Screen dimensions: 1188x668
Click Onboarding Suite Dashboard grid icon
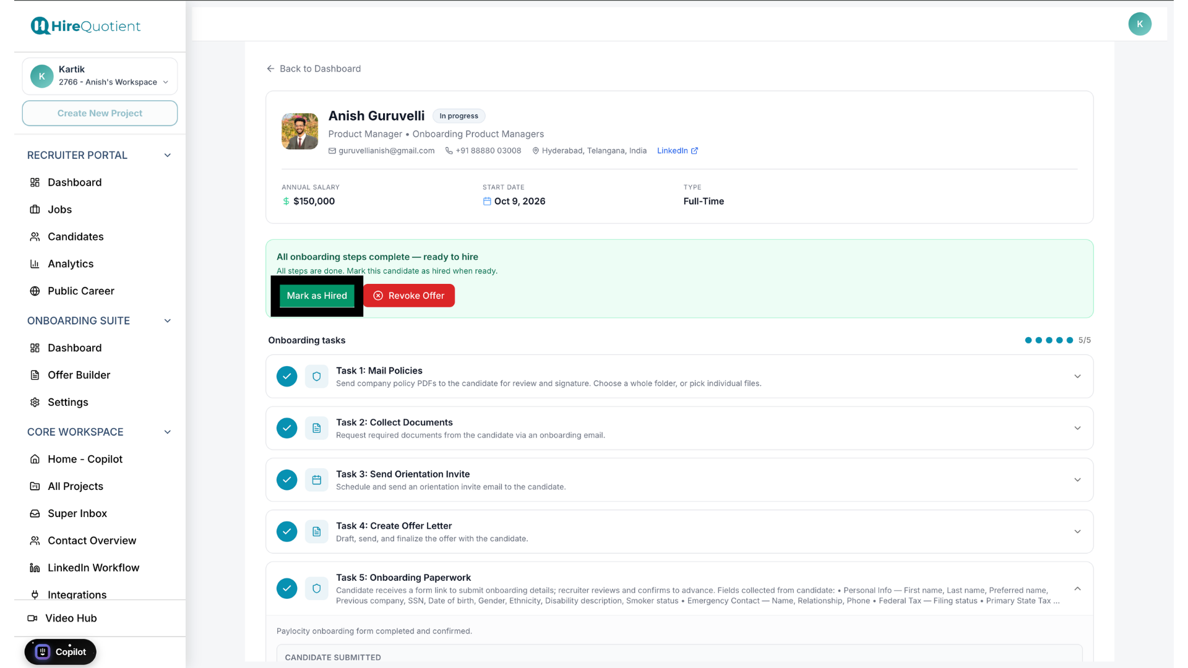pos(35,348)
